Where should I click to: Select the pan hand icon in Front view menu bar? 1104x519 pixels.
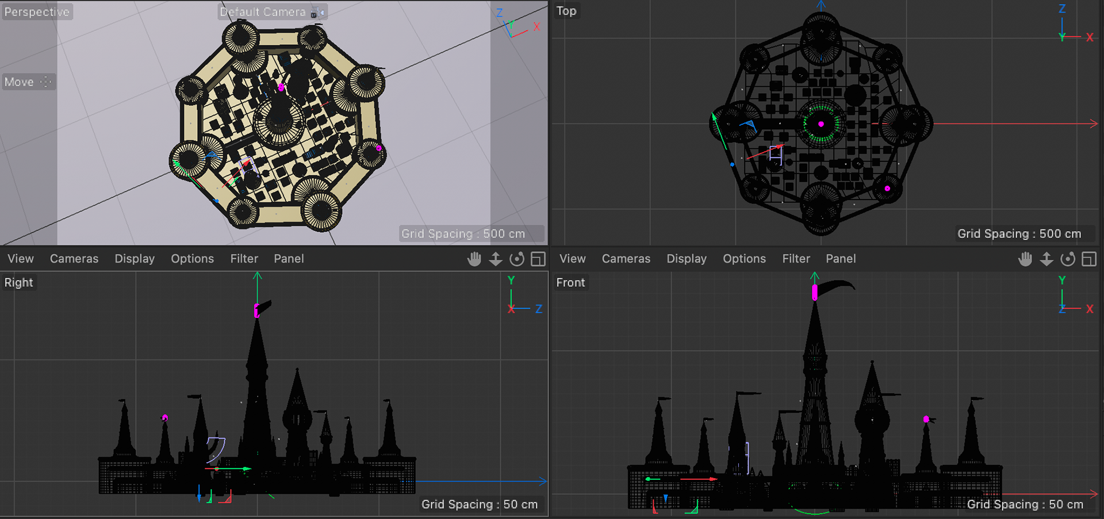[x=1025, y=259]
